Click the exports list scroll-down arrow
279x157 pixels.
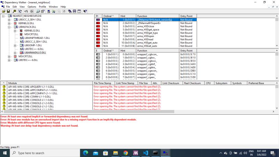point(277,78)
